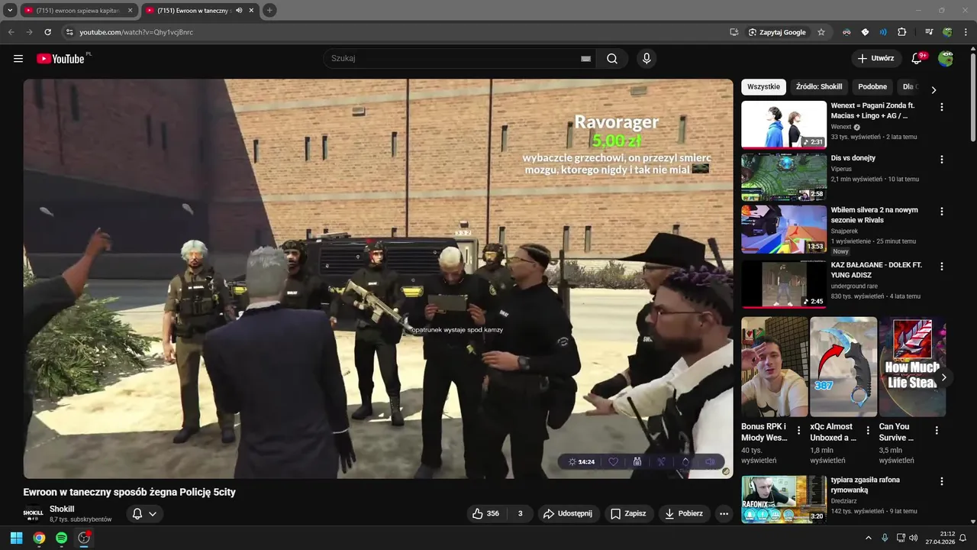Open the volume icon in system tray
This screenshot has height=550, width=977.
913,538
